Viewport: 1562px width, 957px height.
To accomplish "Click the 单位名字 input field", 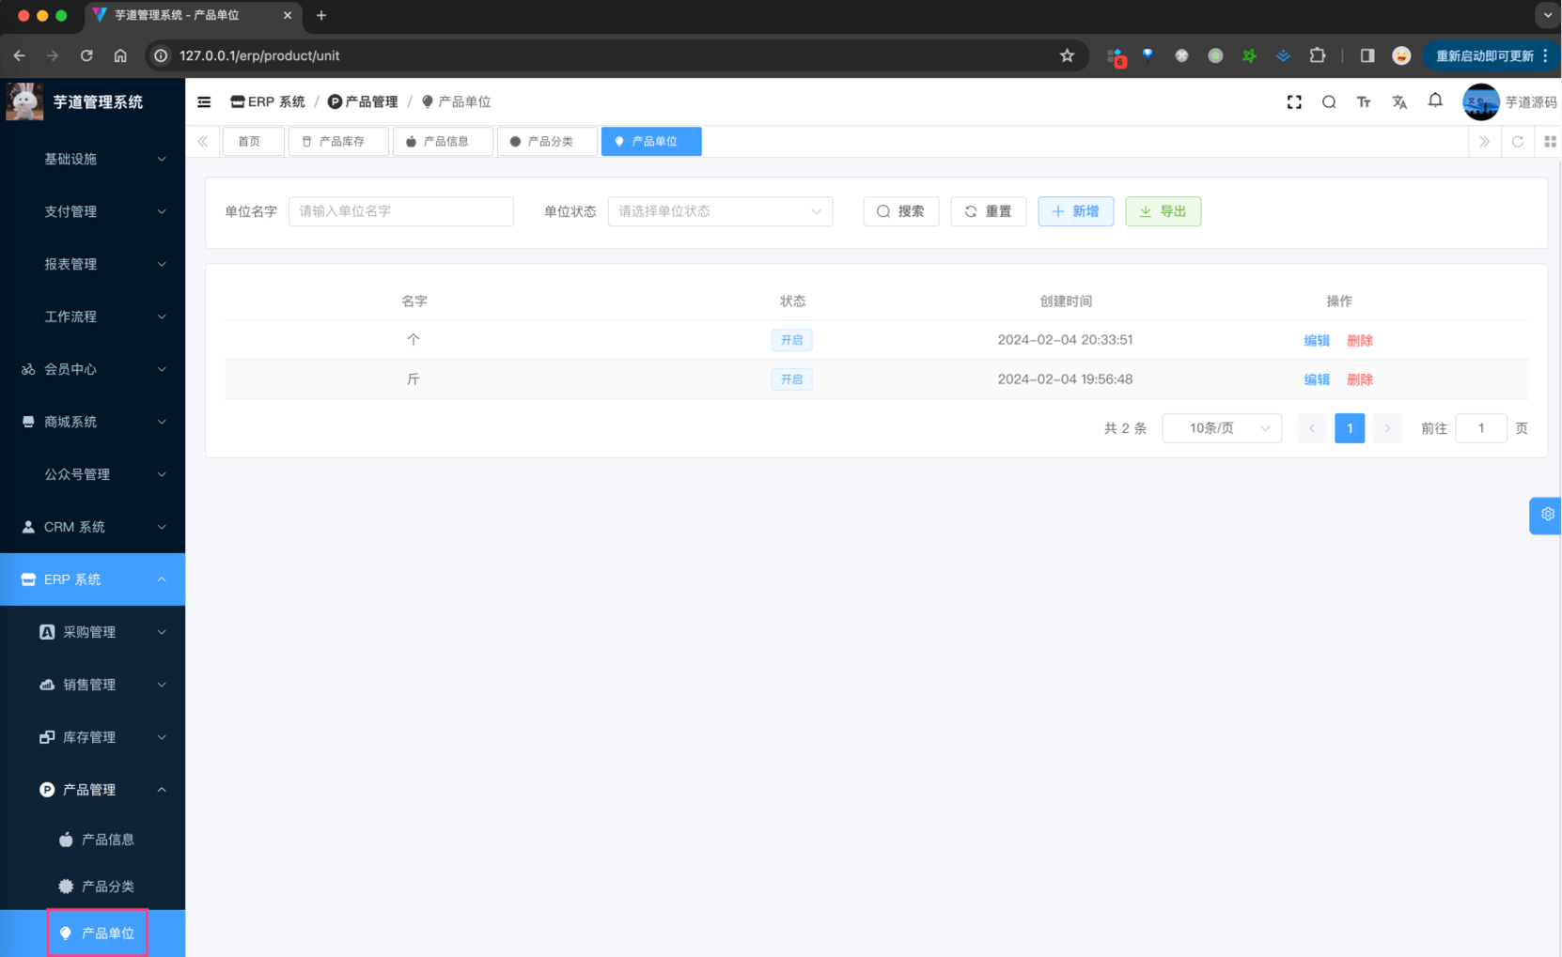I will click(x=401, y=211).
